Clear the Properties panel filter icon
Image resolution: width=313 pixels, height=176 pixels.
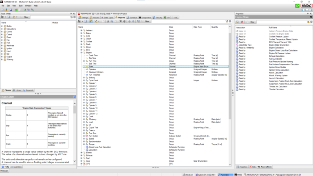point(308,22)
